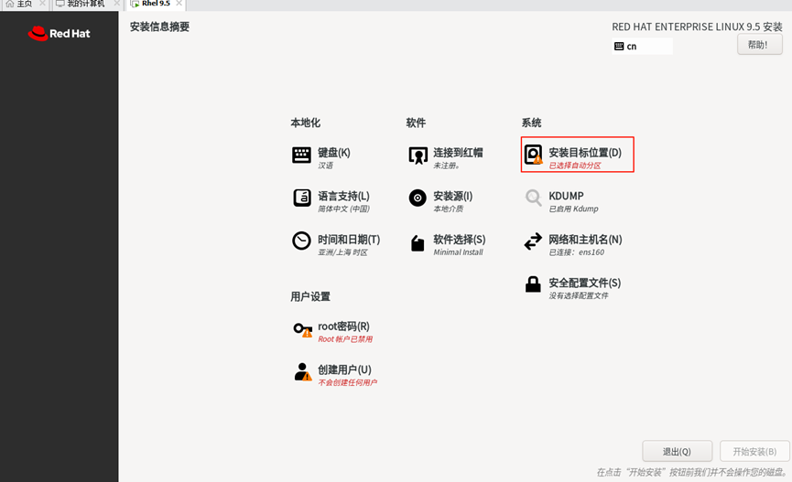This screenshot has width=792, height=482.
Task: Click the red '已选择自动分区' status text
Action: (x=575, y=166)
